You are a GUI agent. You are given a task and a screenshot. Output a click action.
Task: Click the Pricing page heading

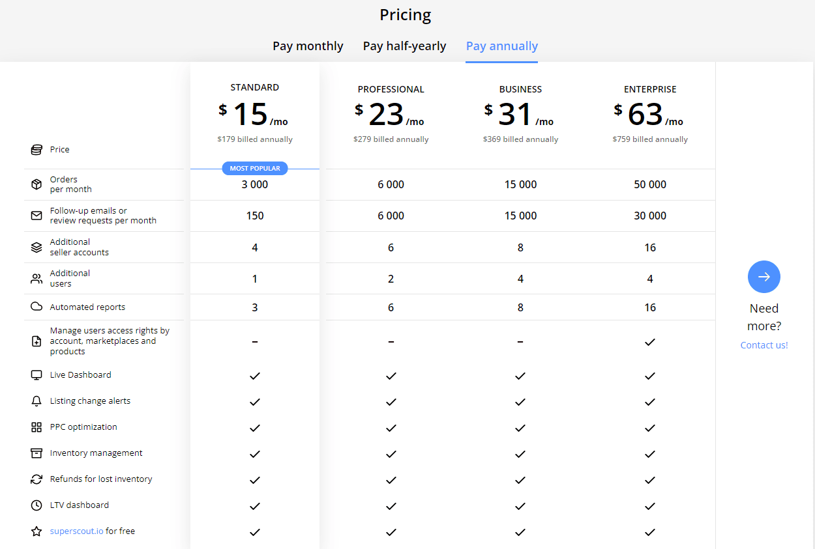pos(406,15)
